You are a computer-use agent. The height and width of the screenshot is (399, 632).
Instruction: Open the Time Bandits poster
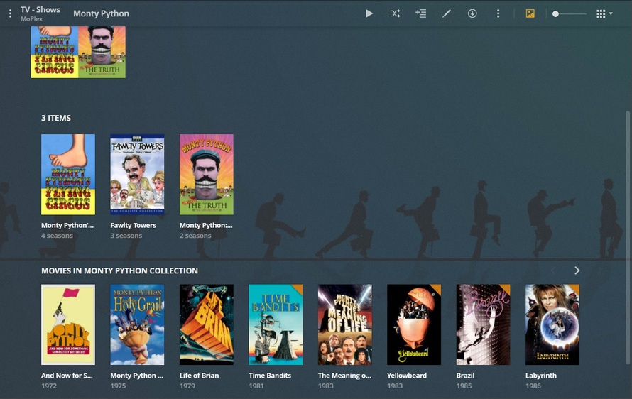point(276,325)
